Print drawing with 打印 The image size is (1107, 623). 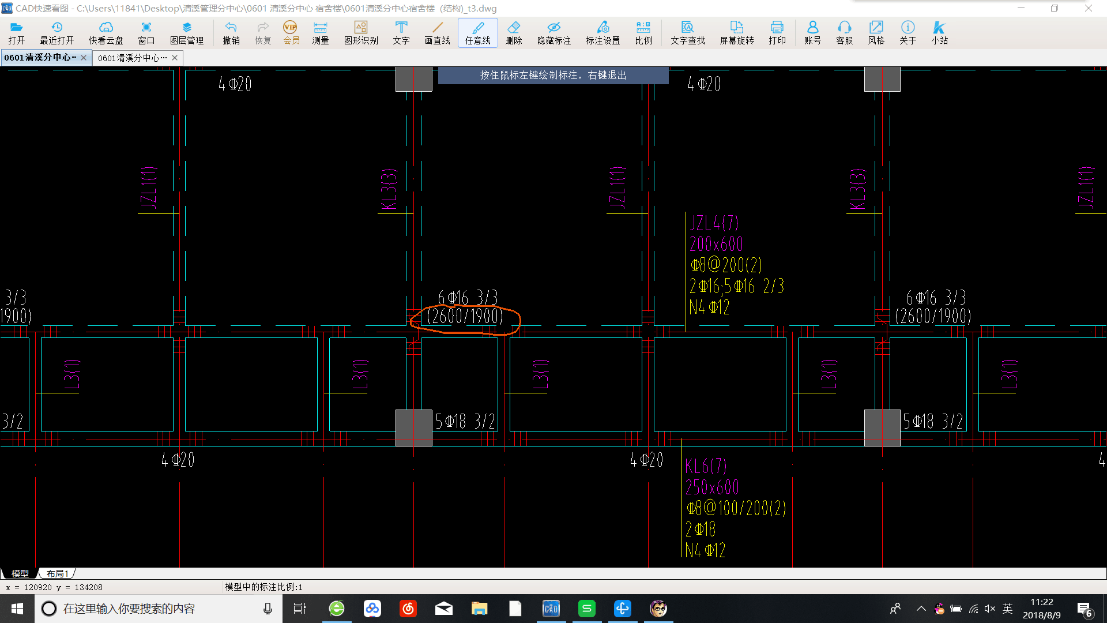(x=777, y=33)
